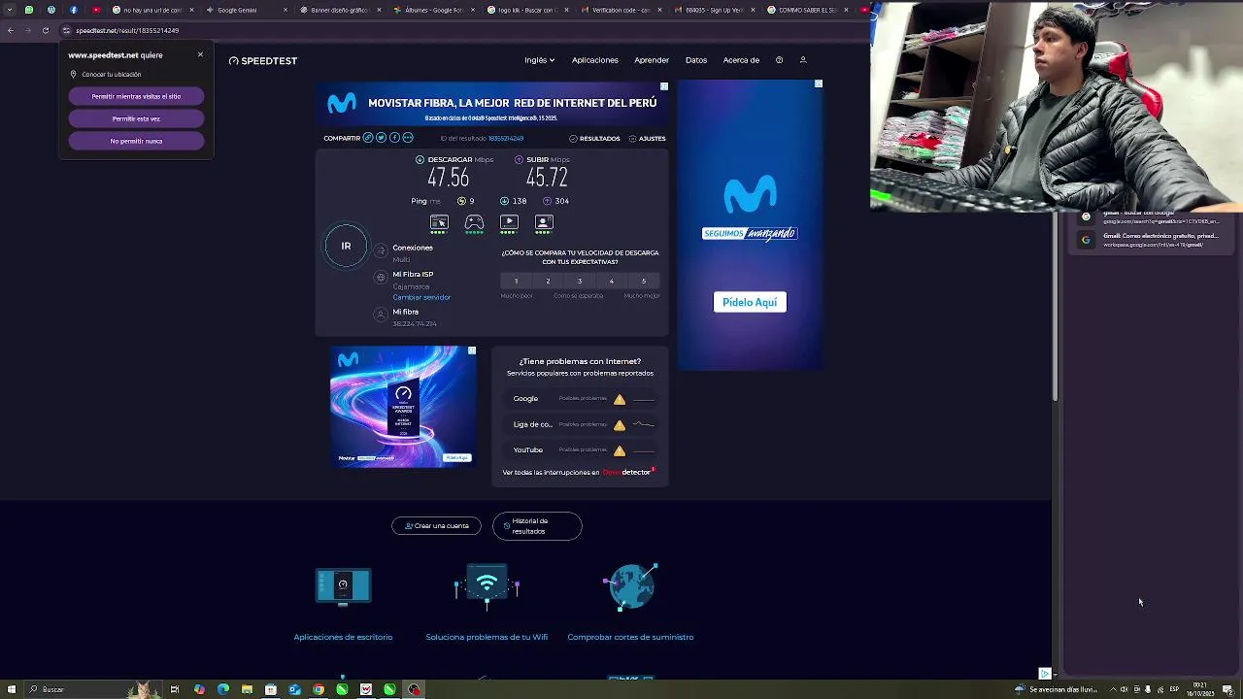This screenshot has width=1243, height=699.
Task: Click the video streaming performance icon
Action: 509,223
